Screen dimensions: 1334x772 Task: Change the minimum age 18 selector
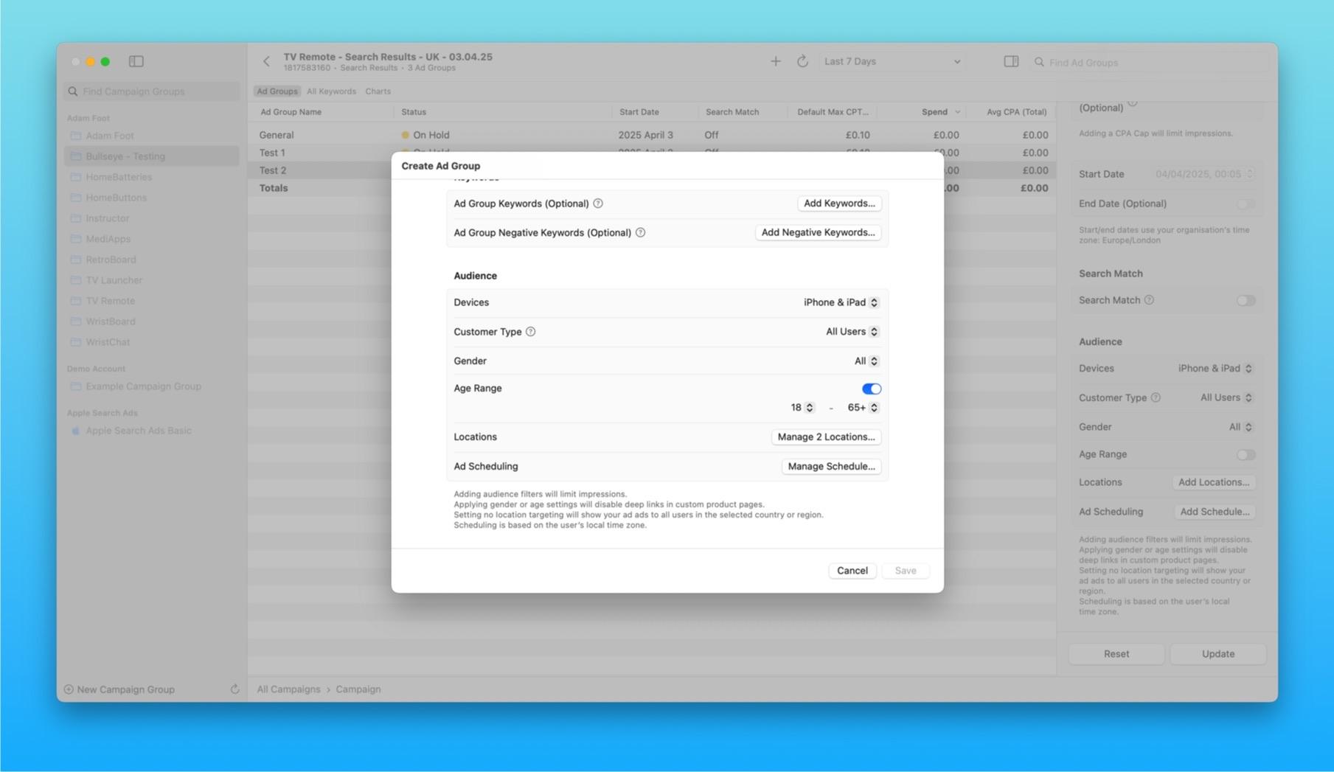point(802,408)
